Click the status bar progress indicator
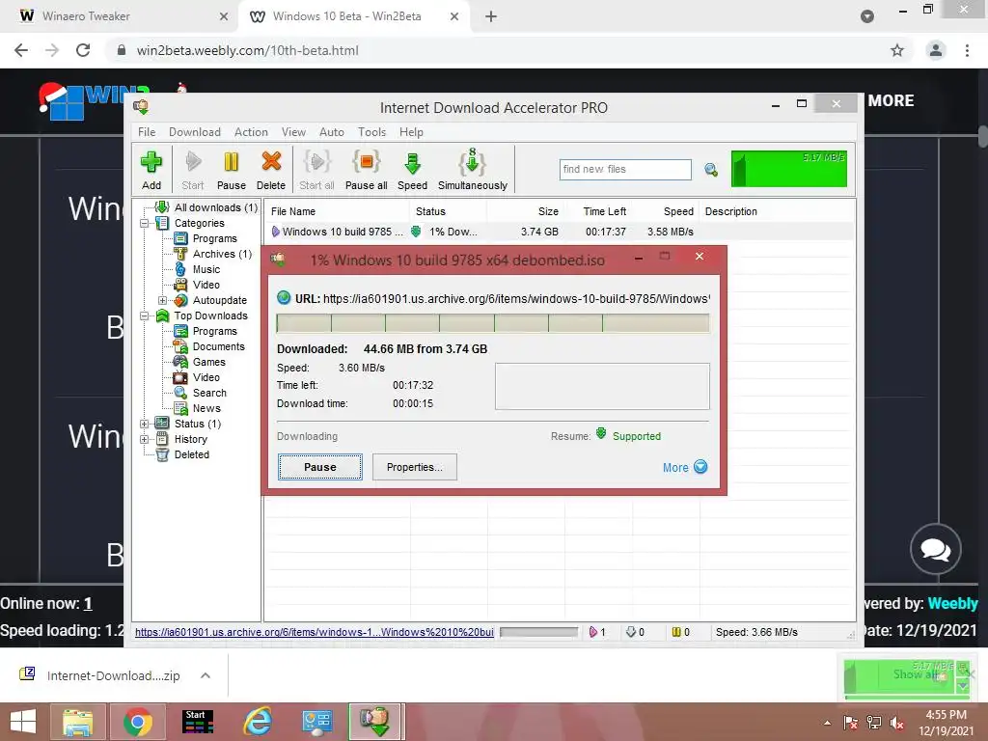The height and width of the screenshot is (741, 988). [539, 631]
